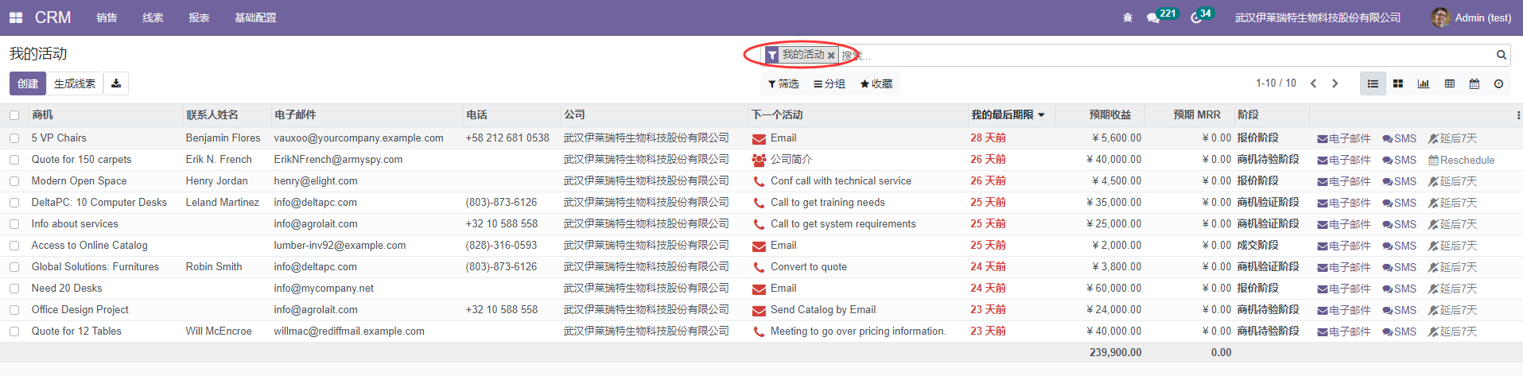Screen dimensions: 1523x376
Task: Switch to graph chart view
Action: click(1424, 83)
